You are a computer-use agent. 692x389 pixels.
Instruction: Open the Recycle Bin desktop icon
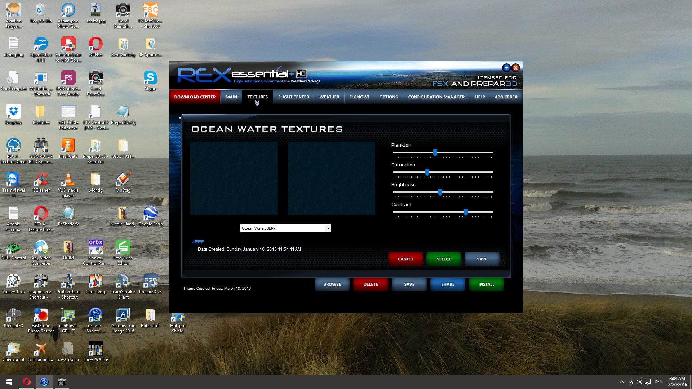(41, 13)
